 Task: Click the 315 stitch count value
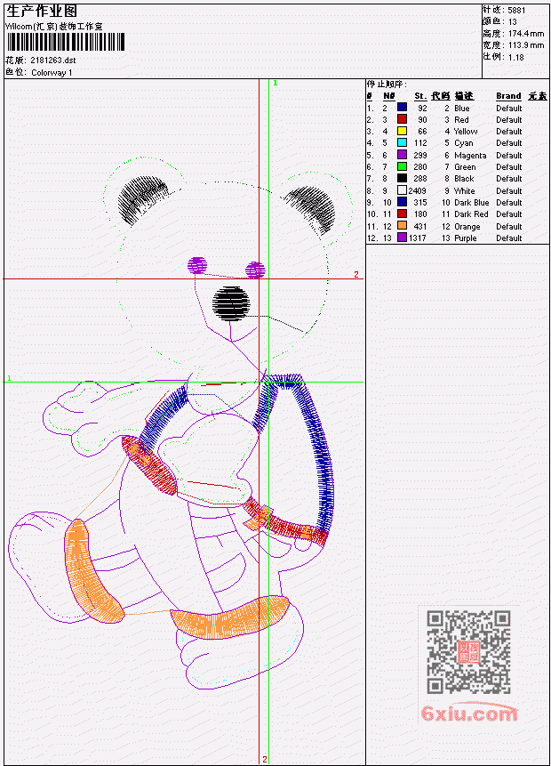[420, 202]
